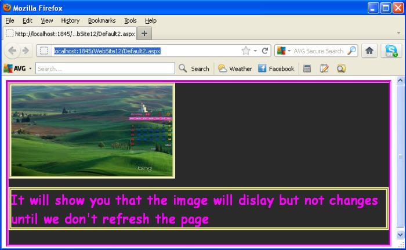406x250 pixels.
Task: Click the pink text about image not changing
Action: [194, 209]
